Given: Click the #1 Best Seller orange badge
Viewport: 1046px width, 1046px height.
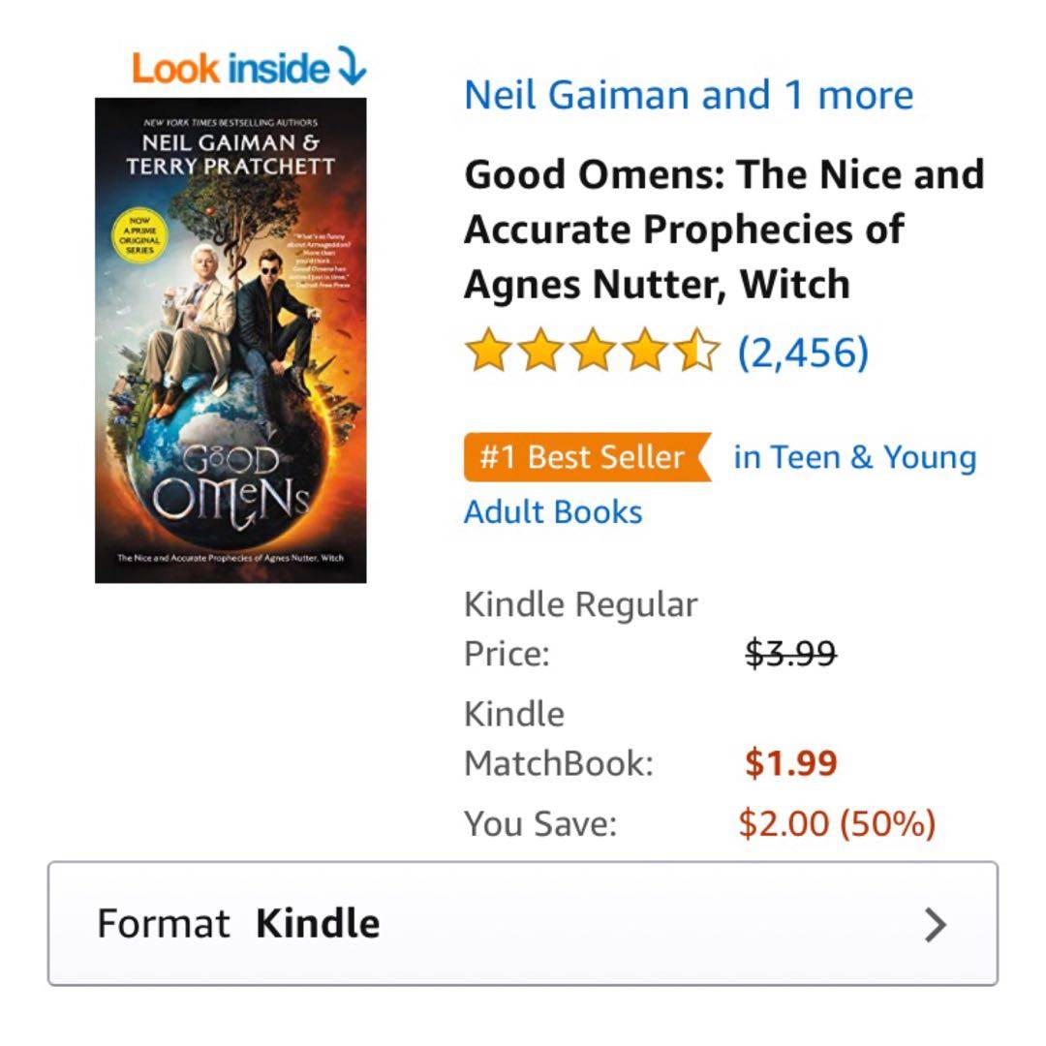Looking at the screenshot, I should point(585,457).
